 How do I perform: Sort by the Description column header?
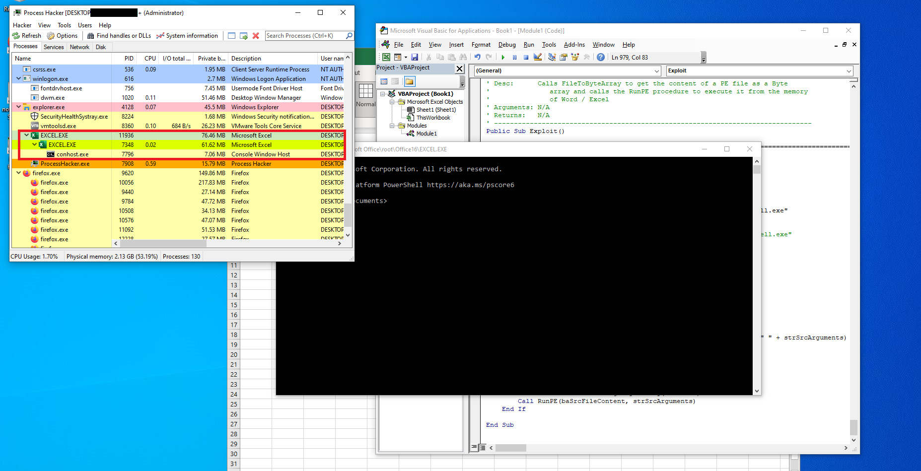click(x=273, y=59)
